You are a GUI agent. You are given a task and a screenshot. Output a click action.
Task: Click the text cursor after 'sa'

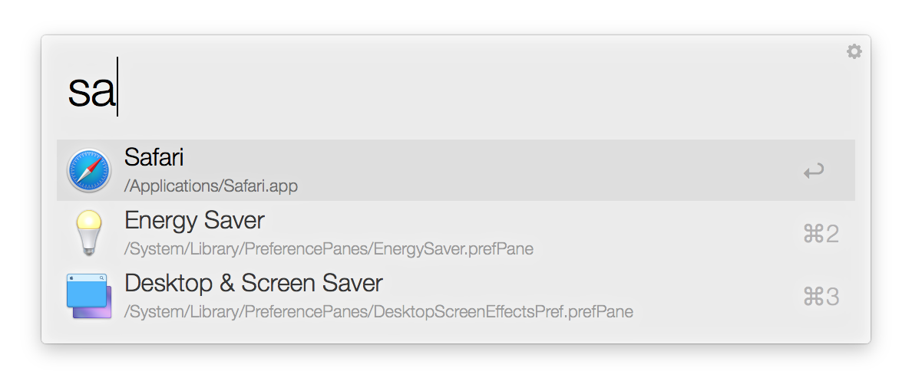pyautogui.click(x=117, y=87)
